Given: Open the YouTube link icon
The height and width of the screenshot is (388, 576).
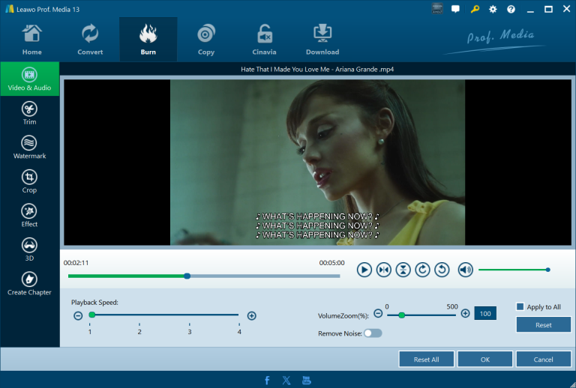Looking at the screenshot, I should point(306,381).
